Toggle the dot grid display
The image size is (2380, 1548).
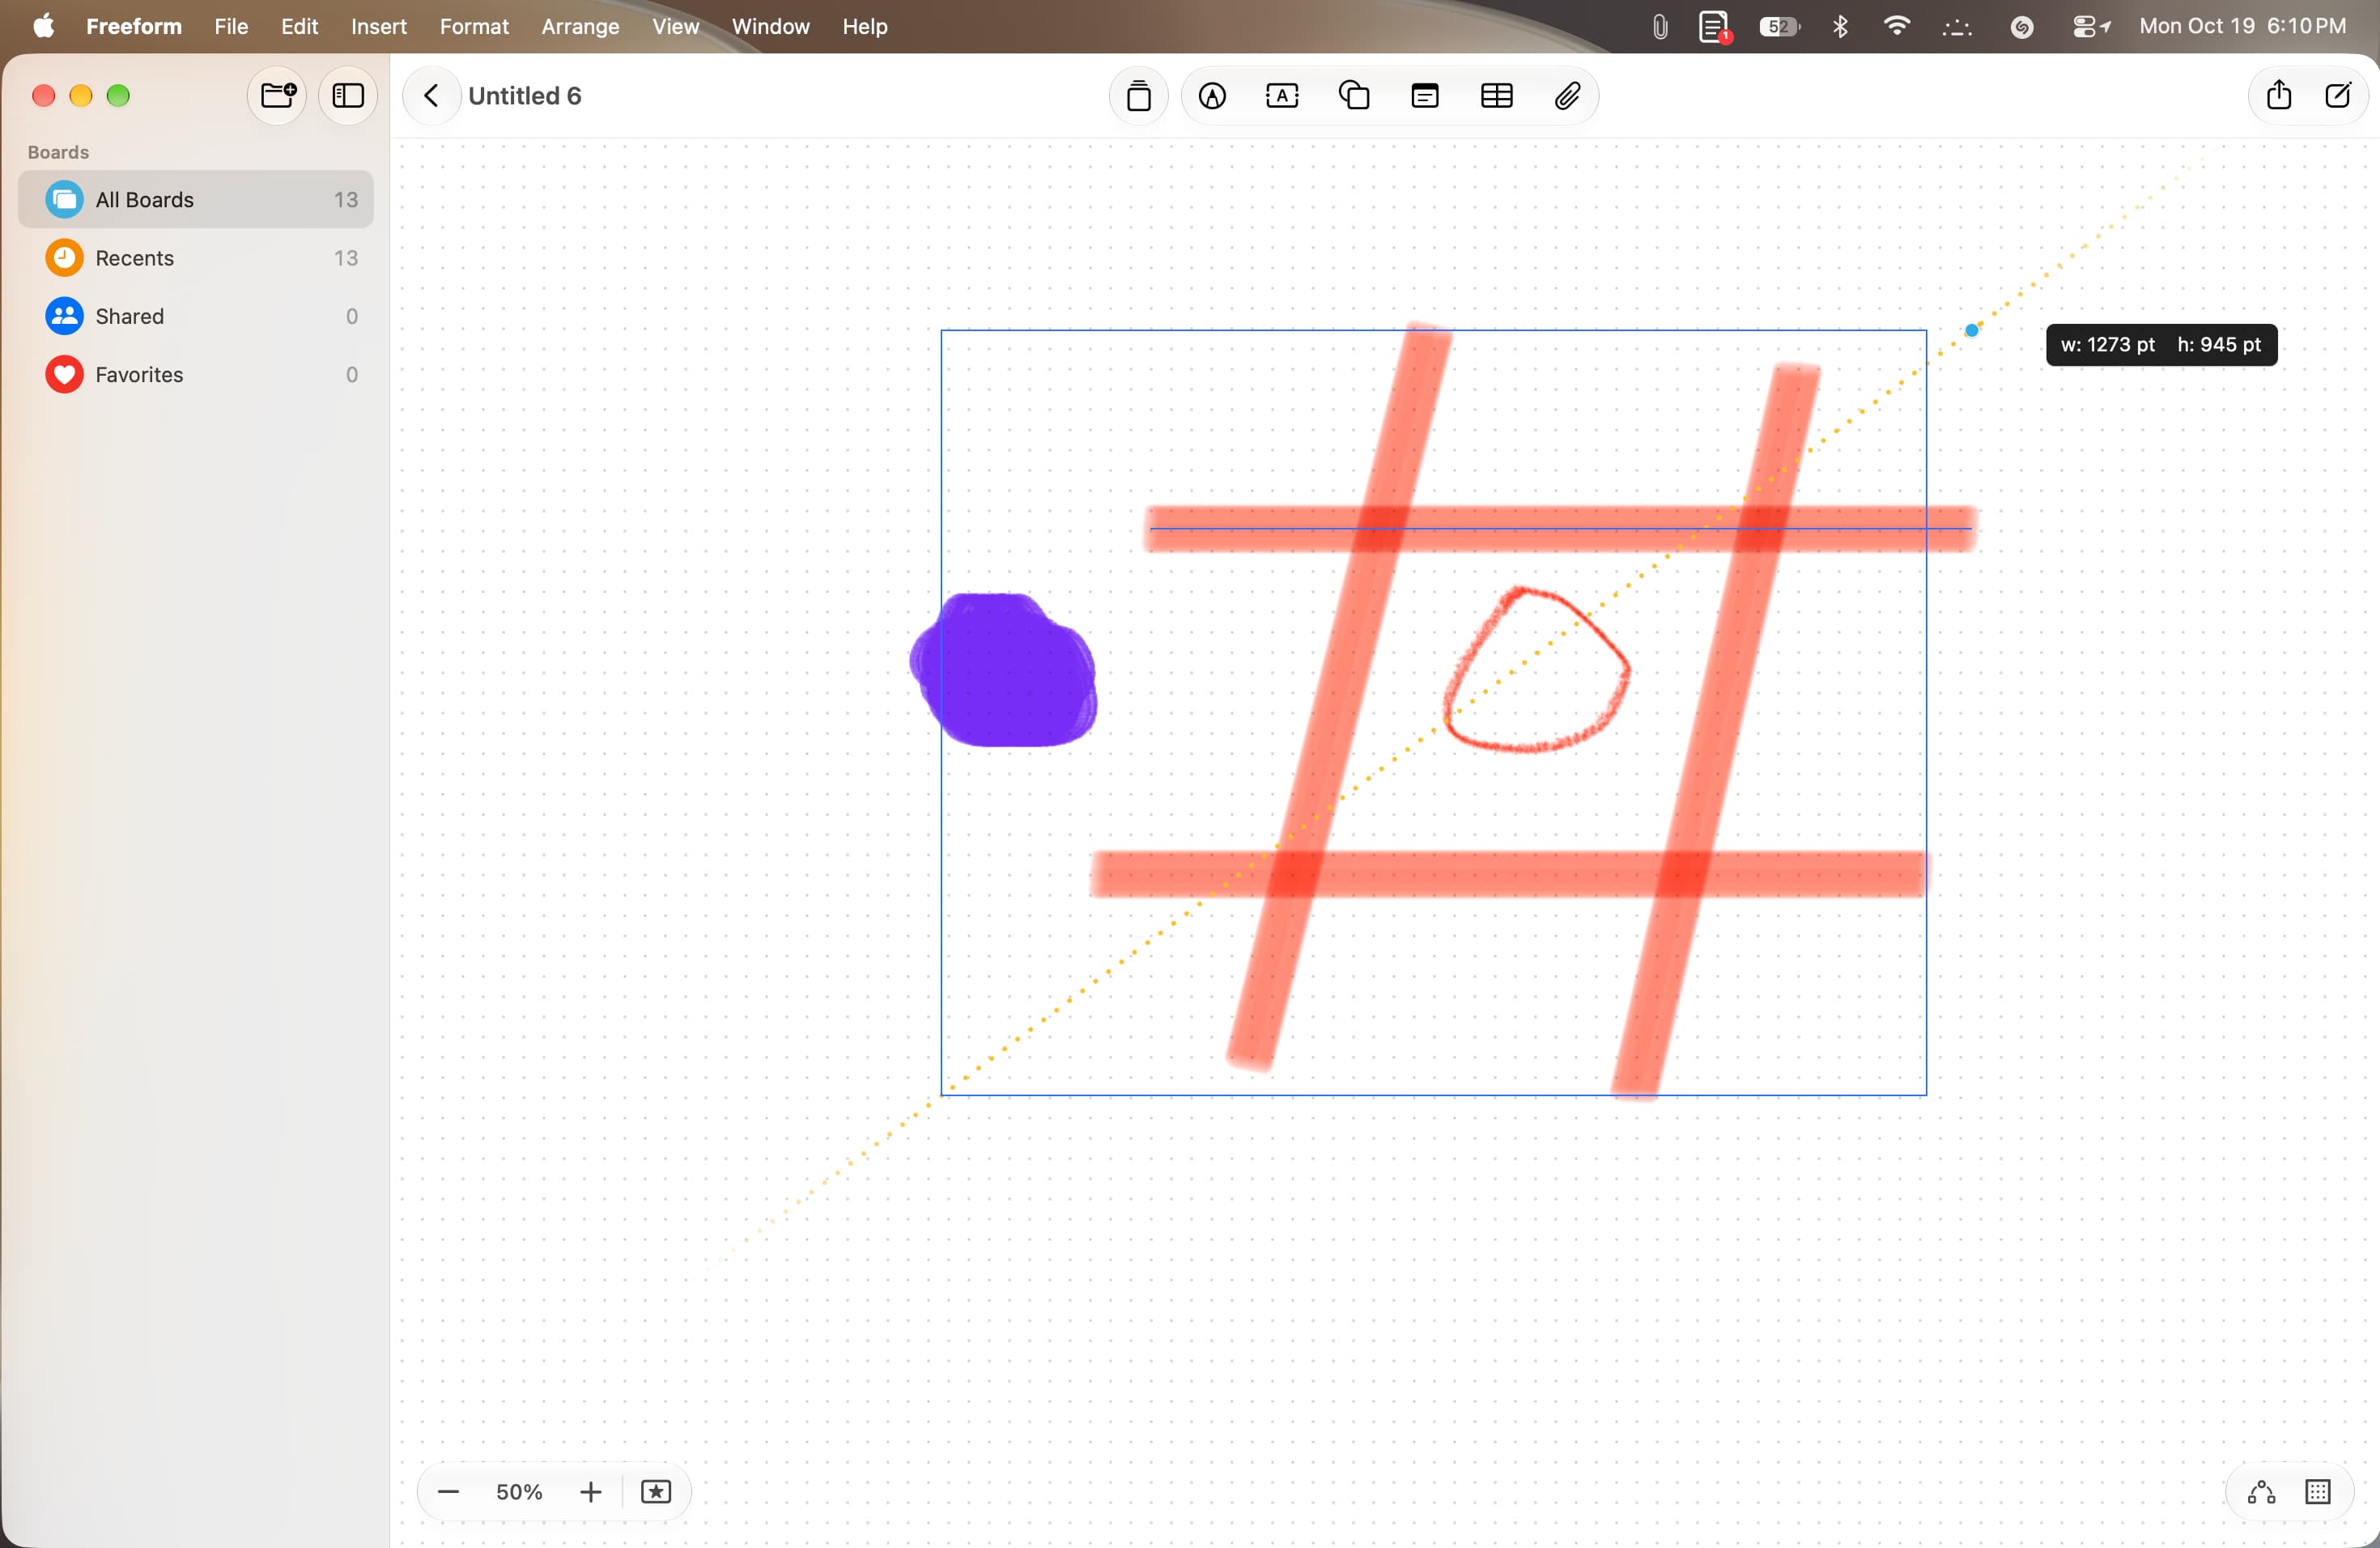(x=2318, y=1492)
